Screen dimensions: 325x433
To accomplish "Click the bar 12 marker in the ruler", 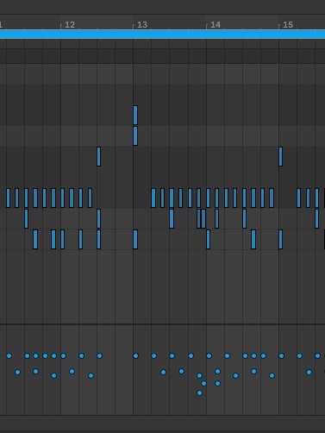I will [70, 25].
